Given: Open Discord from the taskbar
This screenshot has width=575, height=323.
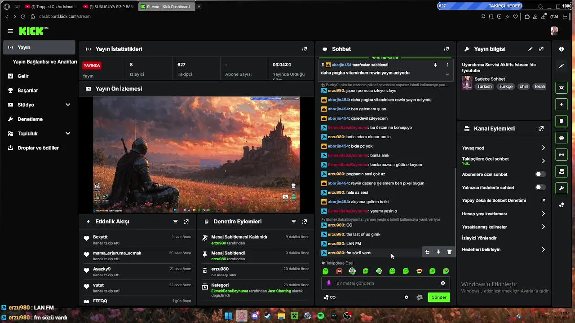Looking at the screenshot, I should [256, 316].
